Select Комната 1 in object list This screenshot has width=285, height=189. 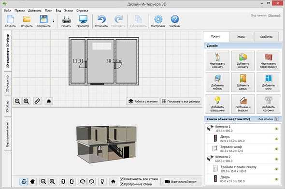point(243,129)
